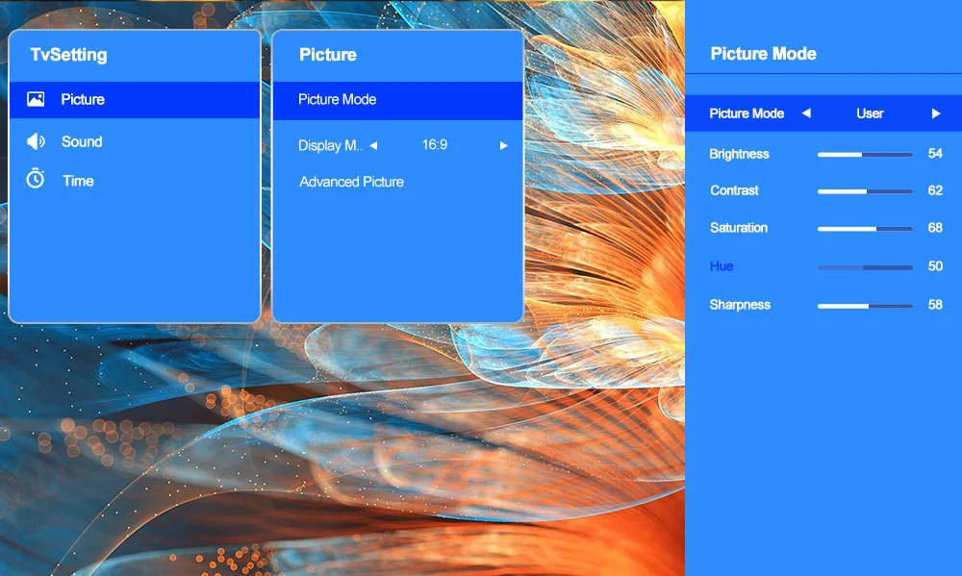Click the right arrow next to User picture mode
Viewport: 962px width, 576px height.
click(x=936, y=113)
